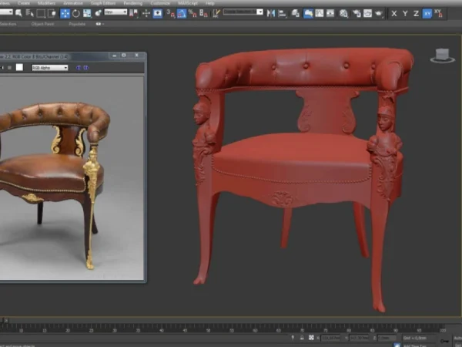
Task: Select the Select and Scale tool
Action: (87, 13)
